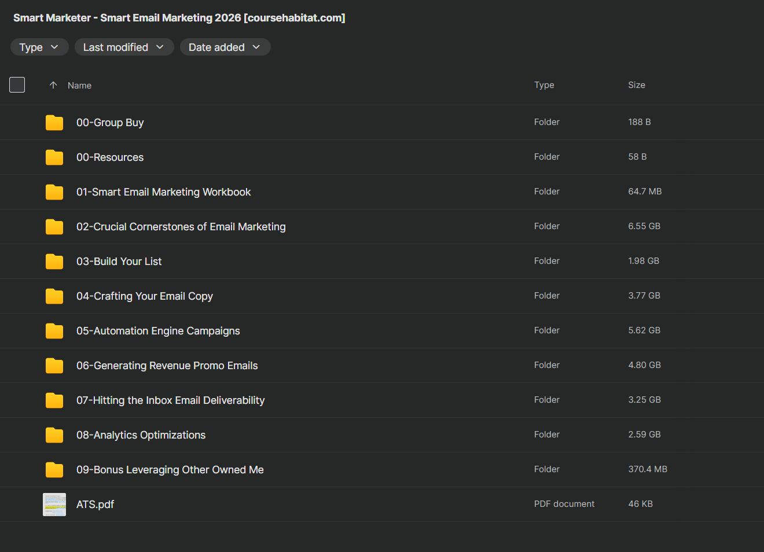The width and height of the screenshot is (764, 552).
Task: Select the 03-Build Your List folder icon
Action: tap(54, 262)
